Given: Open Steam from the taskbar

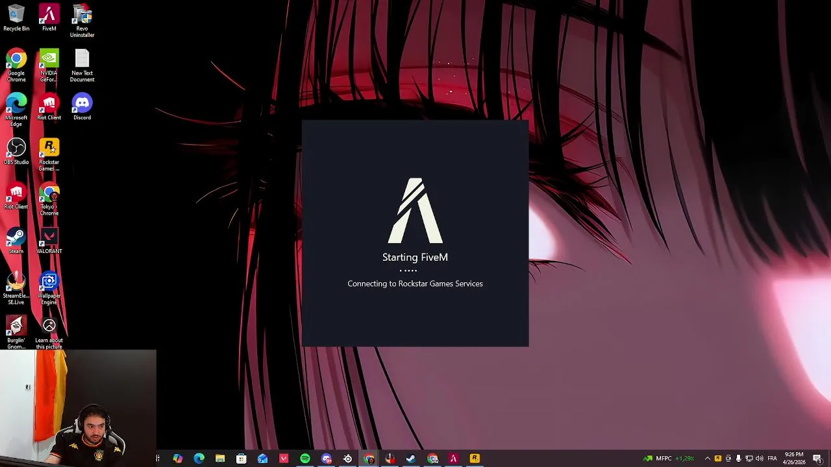Looking at the screenshot, I should click(411, 459).
